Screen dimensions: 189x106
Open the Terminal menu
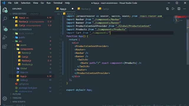(x=58, y=3)
